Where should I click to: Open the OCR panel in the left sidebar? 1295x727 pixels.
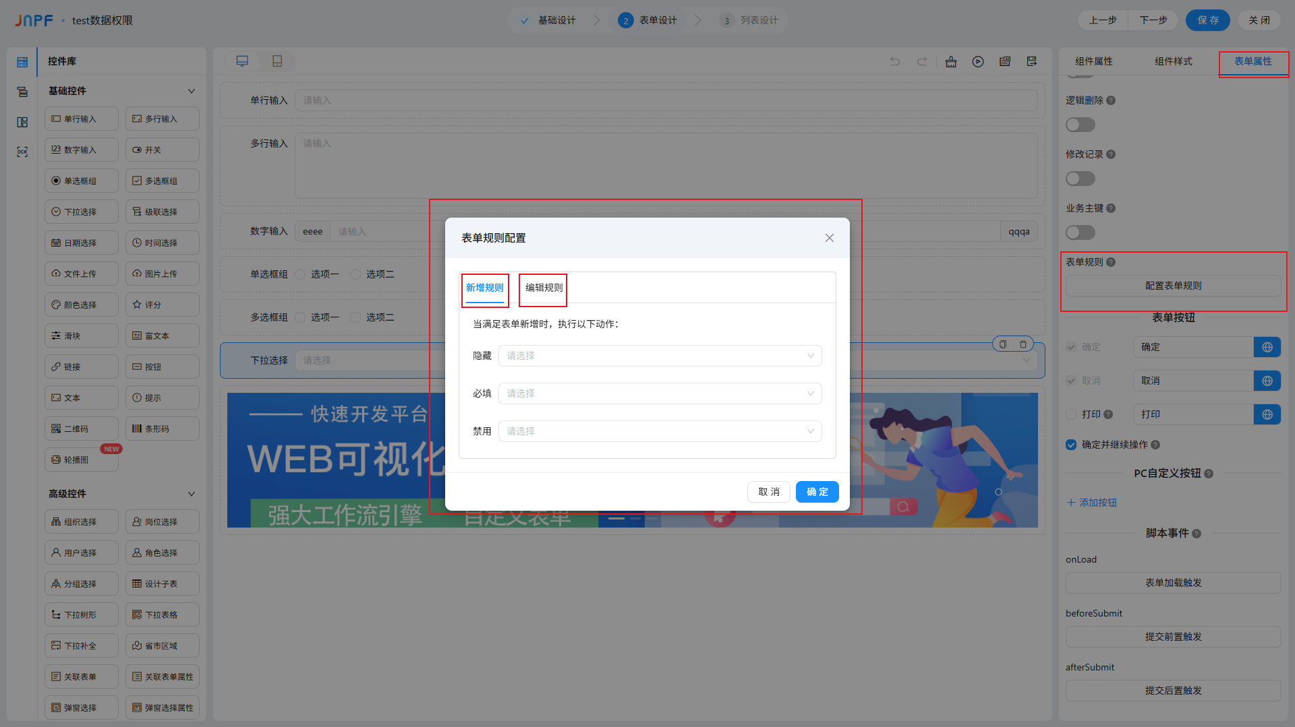(22, 152)
